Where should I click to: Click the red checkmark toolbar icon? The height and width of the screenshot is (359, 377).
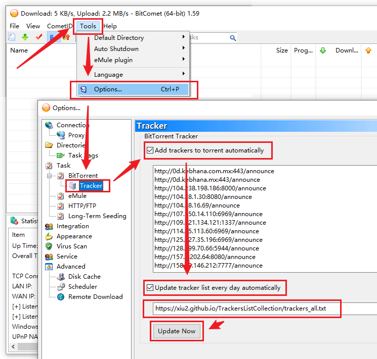click(x=38, y=37)
